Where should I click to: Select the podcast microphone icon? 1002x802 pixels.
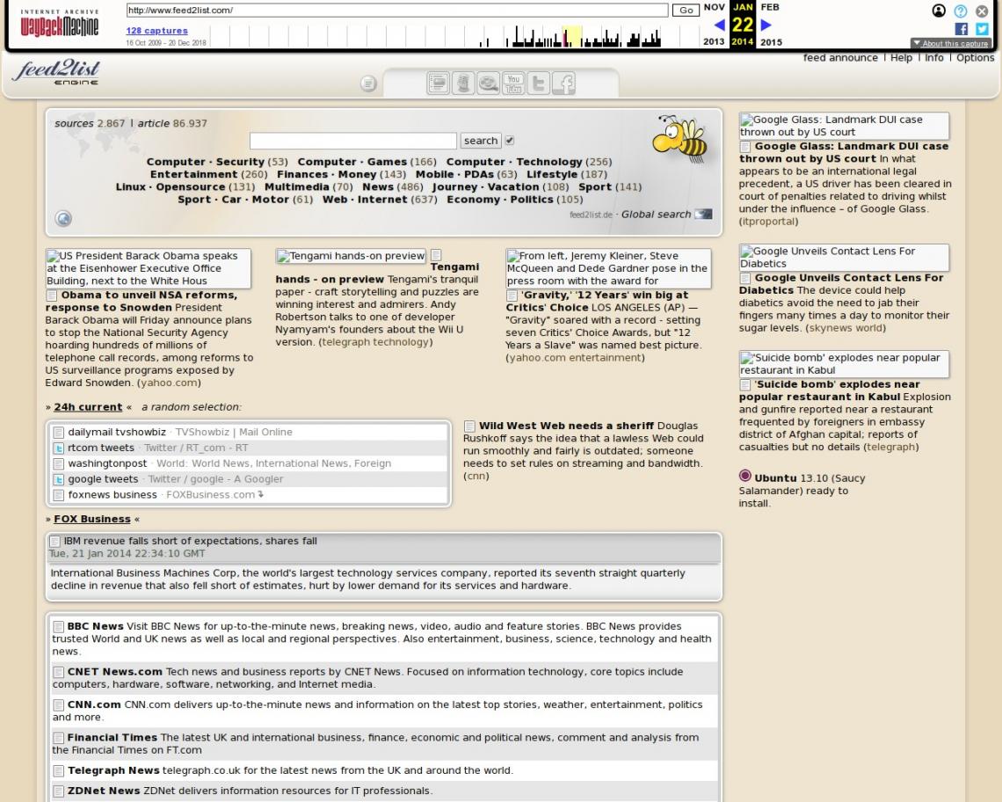pos(463,84)
